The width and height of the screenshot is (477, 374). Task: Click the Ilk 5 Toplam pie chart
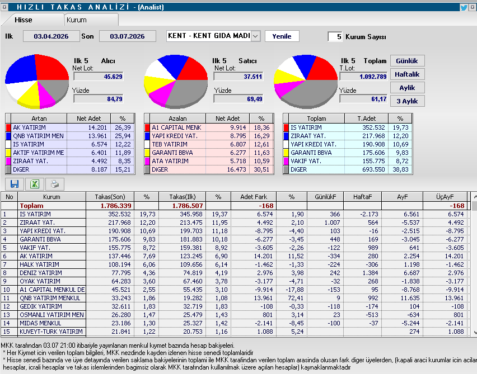pyautogui.click(x=306, y=81)
